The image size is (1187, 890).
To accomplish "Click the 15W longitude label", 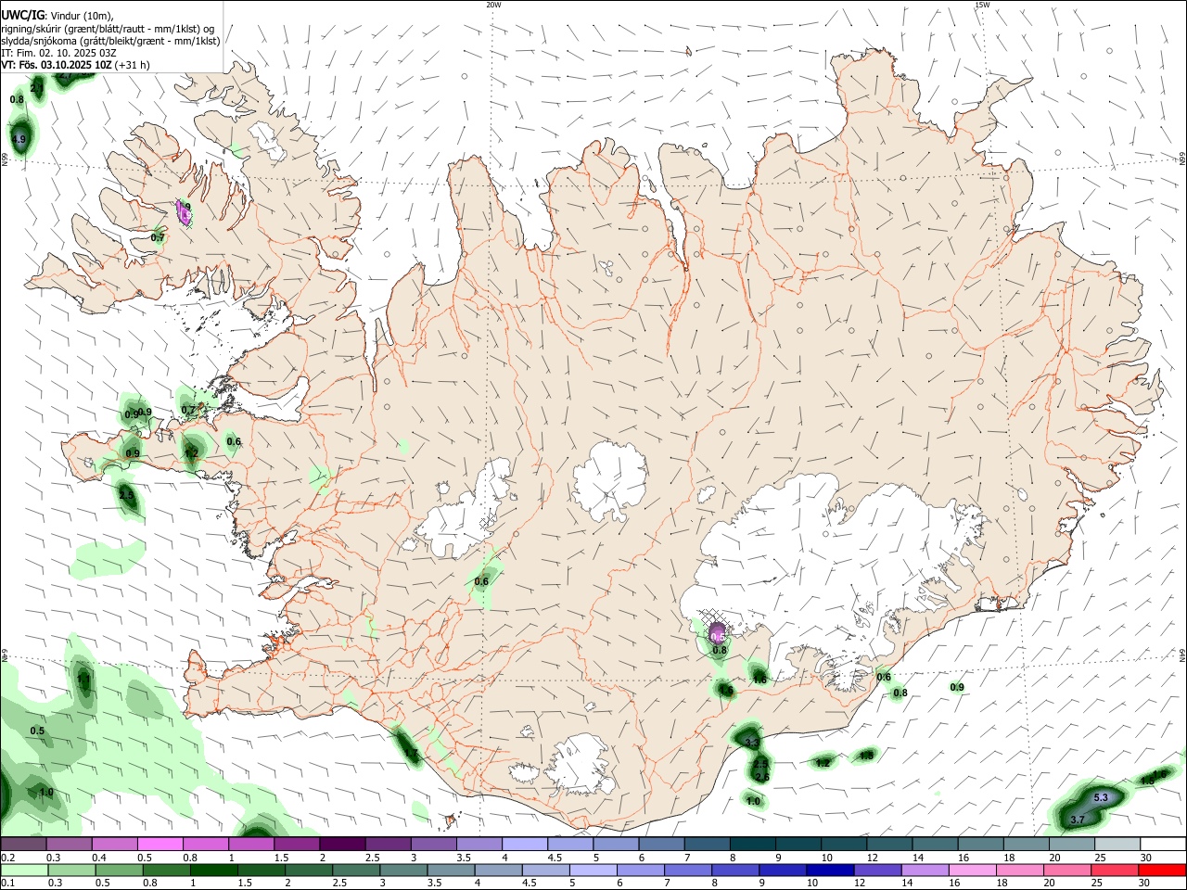I will pyautogui.click(x=982, y=5).
